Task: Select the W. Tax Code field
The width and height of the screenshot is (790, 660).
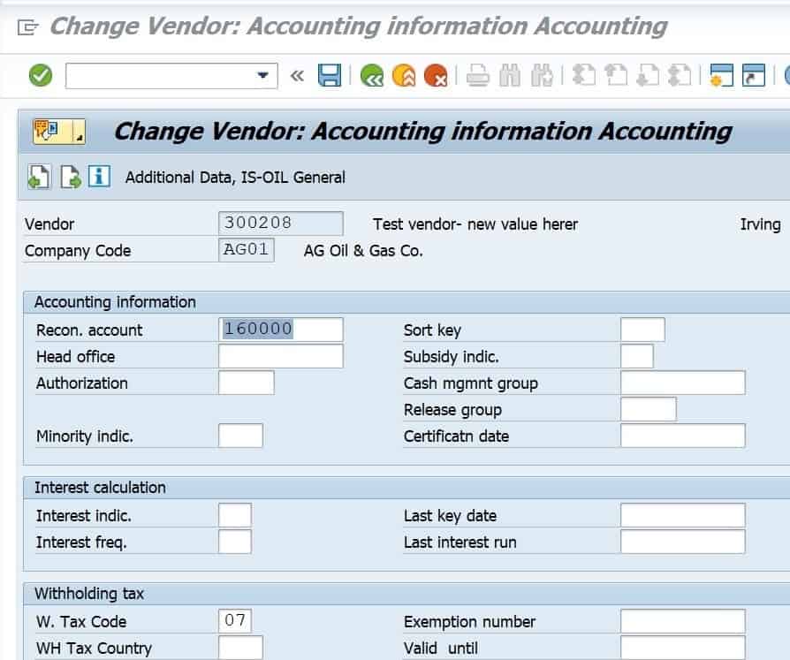Action: pos(235,620)
